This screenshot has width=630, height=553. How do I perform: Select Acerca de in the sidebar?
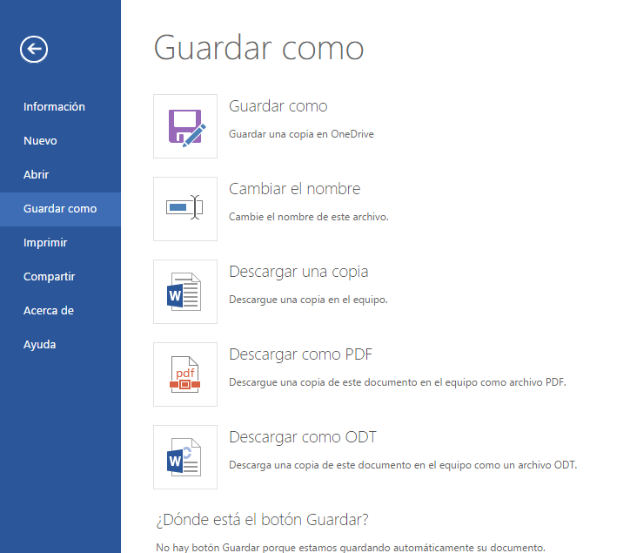(60, 311)
